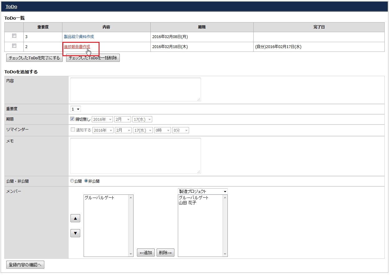Select the 公開 radio button
390x275 pixels.
(x=72, y=181)
